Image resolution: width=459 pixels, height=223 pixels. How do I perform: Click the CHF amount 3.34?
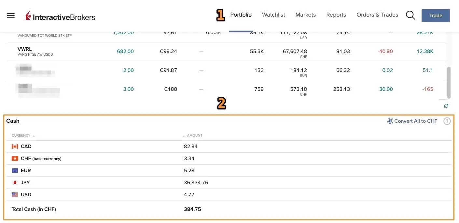pos(189,159)
